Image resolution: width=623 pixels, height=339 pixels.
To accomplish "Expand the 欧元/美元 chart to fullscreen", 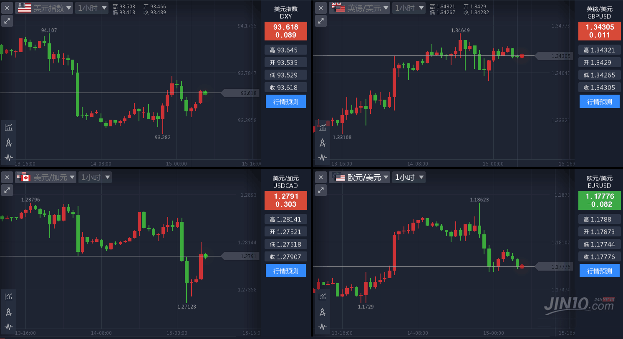I will [x=321, y=190].
